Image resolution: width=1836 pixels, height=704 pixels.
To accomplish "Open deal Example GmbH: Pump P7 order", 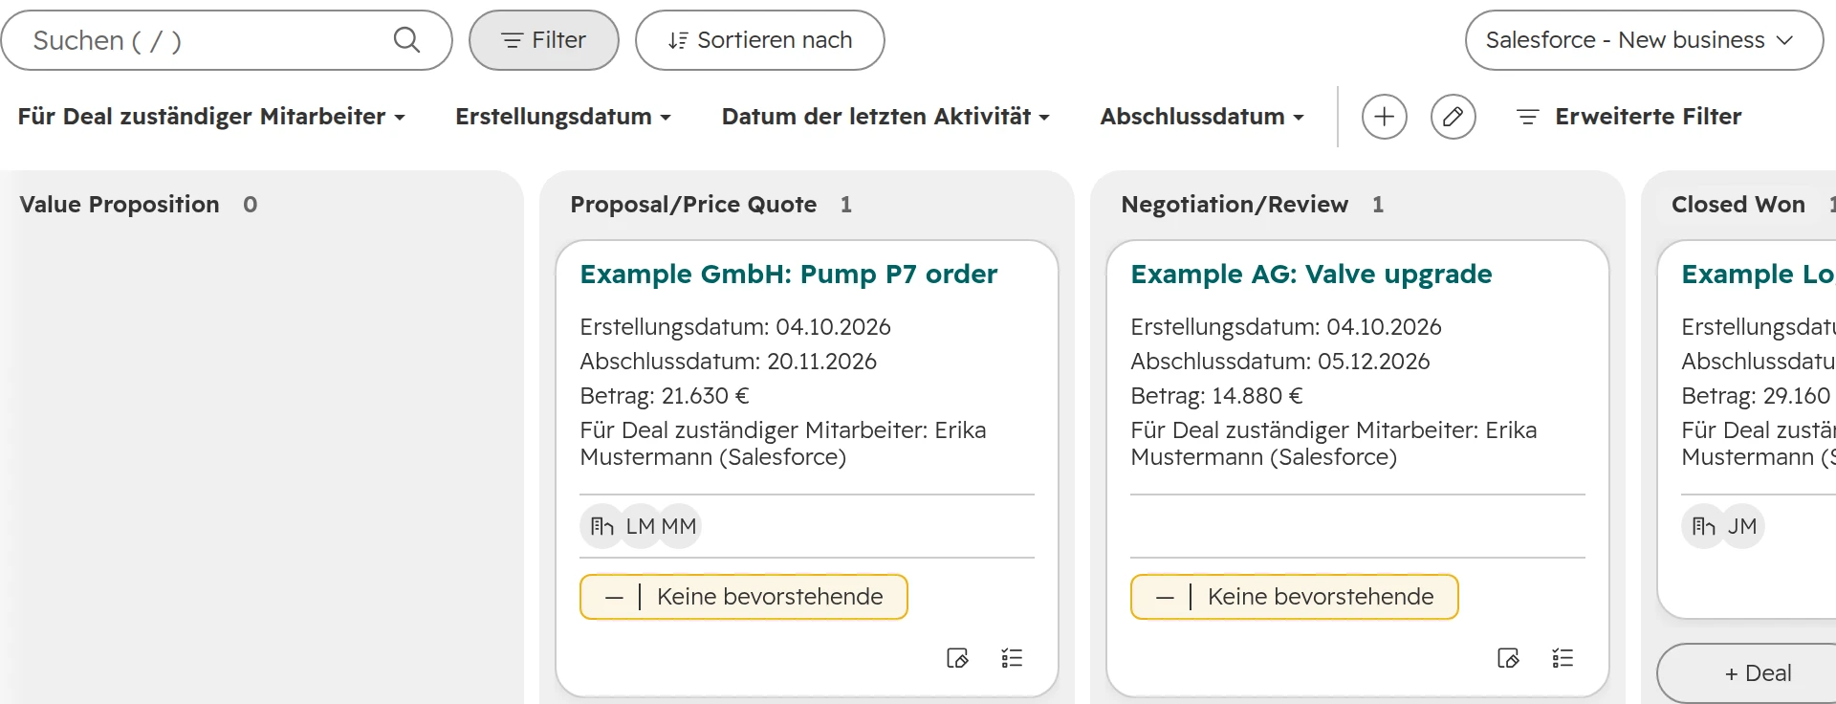I will pyautogui.click(x=789, y=275).
